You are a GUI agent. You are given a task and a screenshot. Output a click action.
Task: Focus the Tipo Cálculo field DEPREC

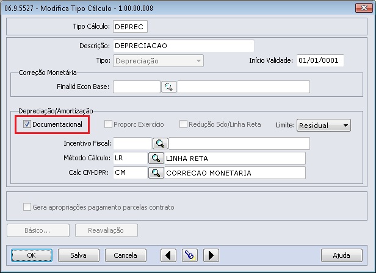[x=130, y=27]
